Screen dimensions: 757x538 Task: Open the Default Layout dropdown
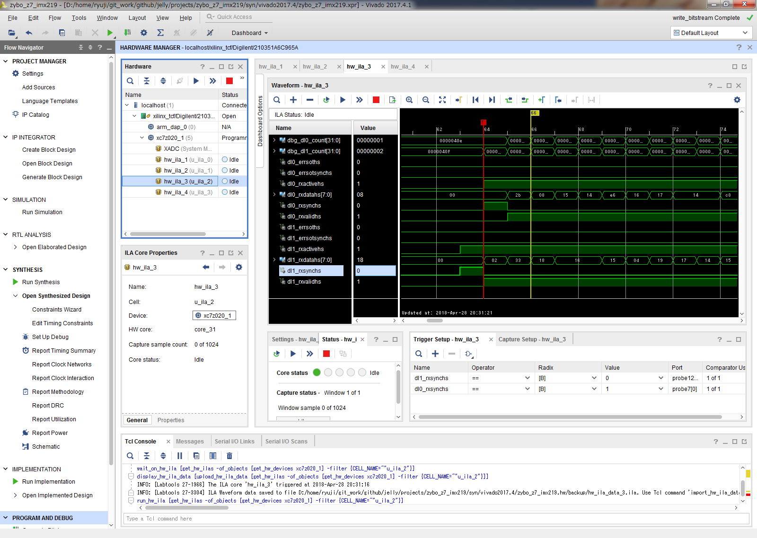coord(711,33)
